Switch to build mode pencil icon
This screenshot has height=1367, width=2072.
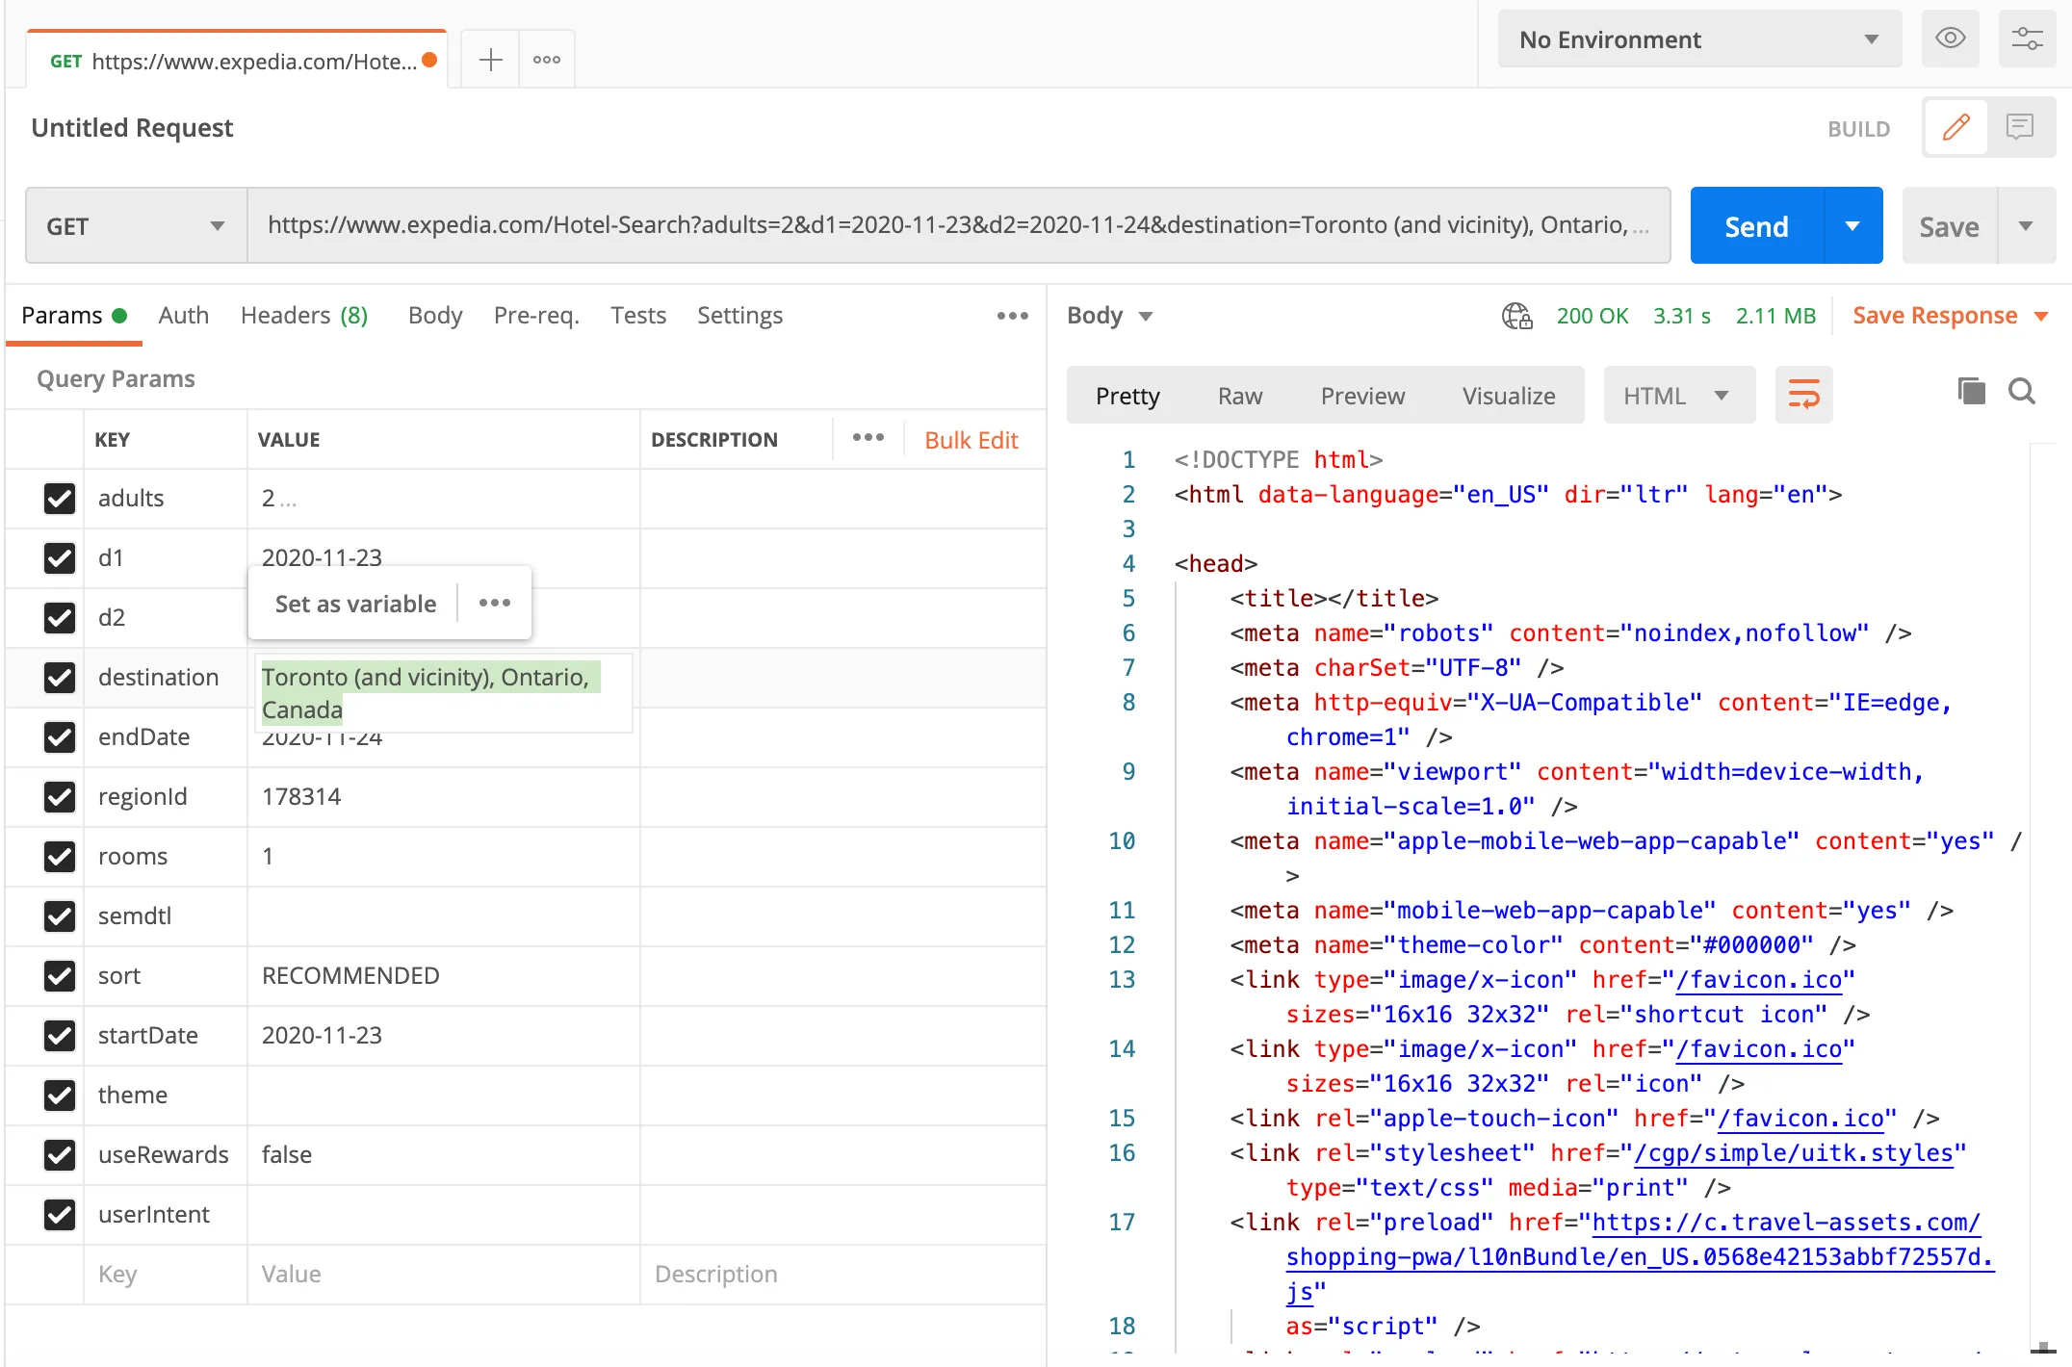1955,127
